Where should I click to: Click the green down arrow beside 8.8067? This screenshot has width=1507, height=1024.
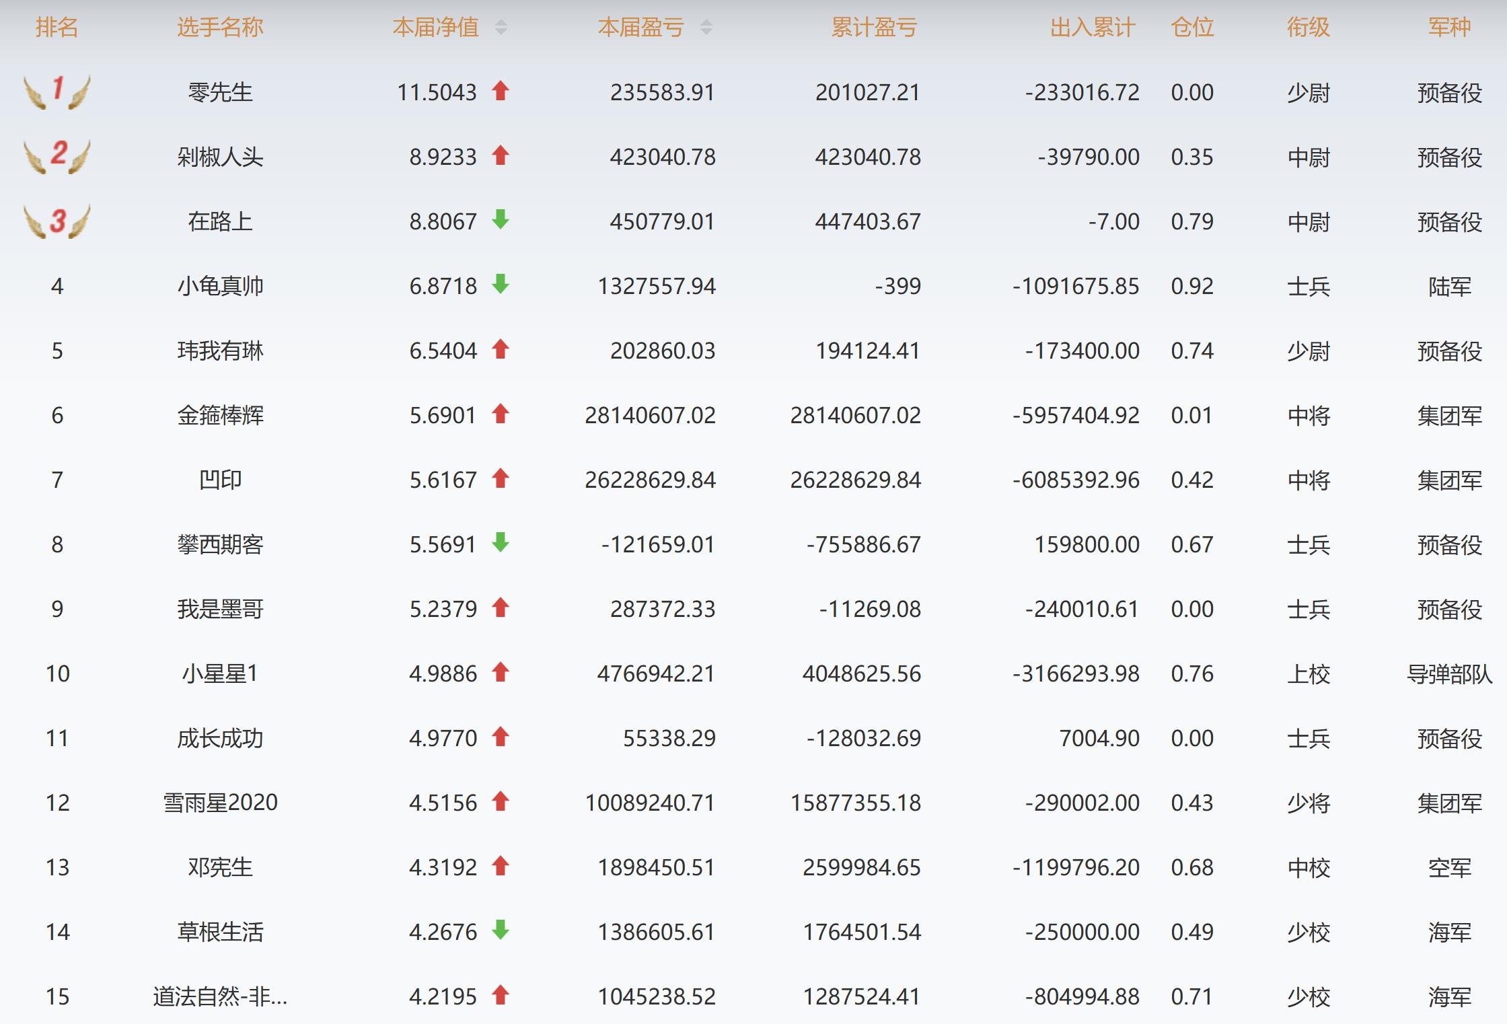point(500,219)
